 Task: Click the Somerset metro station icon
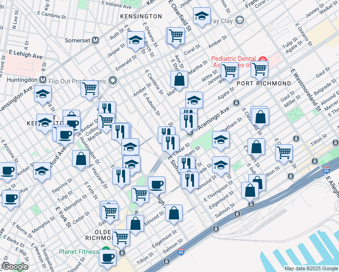(96, 40)
